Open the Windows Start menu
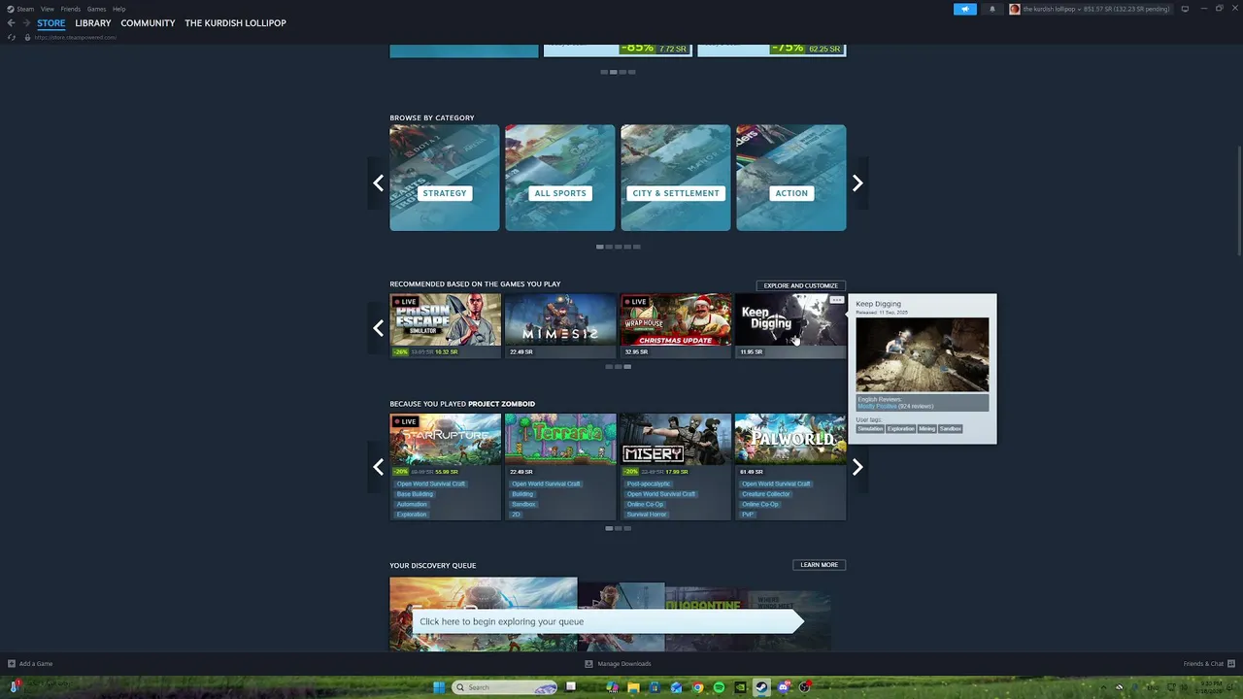This screenshot has width=1243, height=699. coord(439,687)
